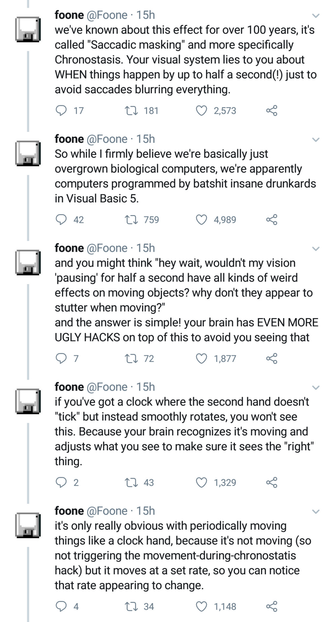Share the smoothly rotating clock tweet
This screenshot has width=328, height=622.
click(x=272, y=482)
